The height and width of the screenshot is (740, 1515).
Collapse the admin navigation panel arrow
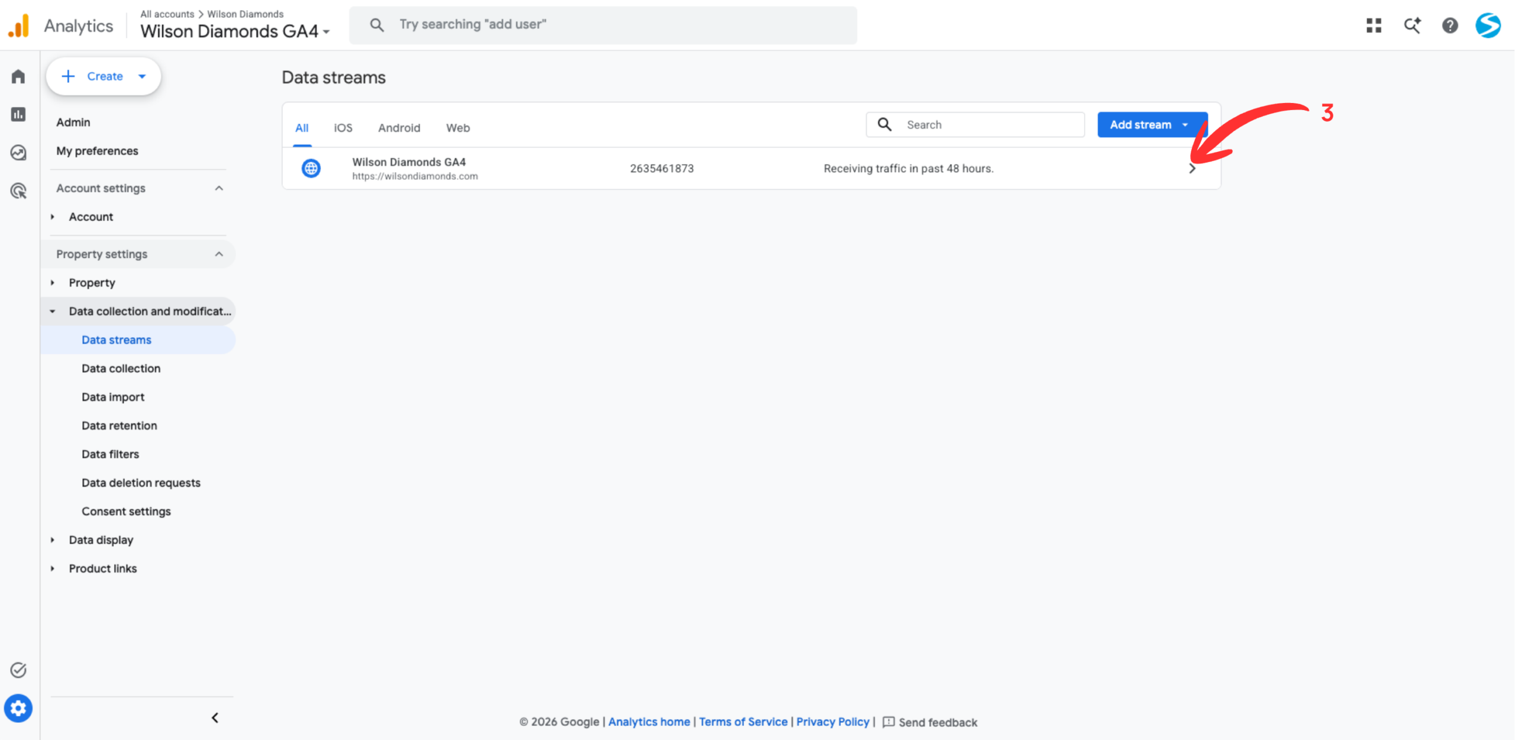coord(215,718)
